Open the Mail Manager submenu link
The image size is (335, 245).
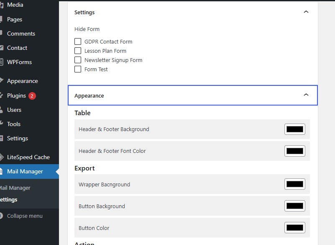(x=15, y=188)
